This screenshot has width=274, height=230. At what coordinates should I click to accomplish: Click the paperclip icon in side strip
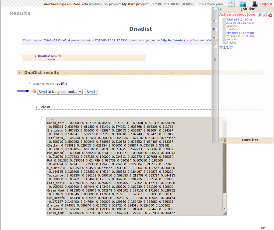point(215,59)
